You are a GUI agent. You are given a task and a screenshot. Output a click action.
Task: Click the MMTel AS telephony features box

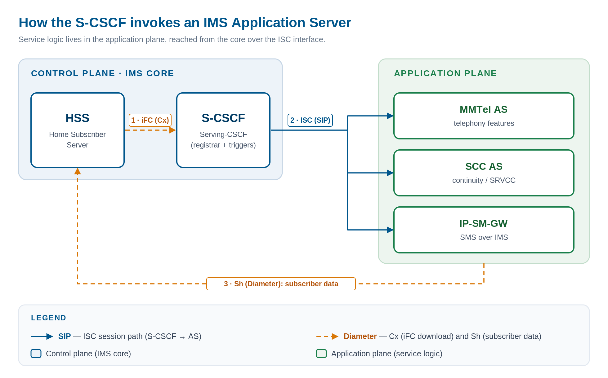tap(484, 116)
